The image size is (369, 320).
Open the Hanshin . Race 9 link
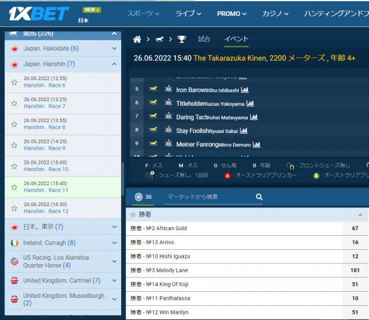44,148
